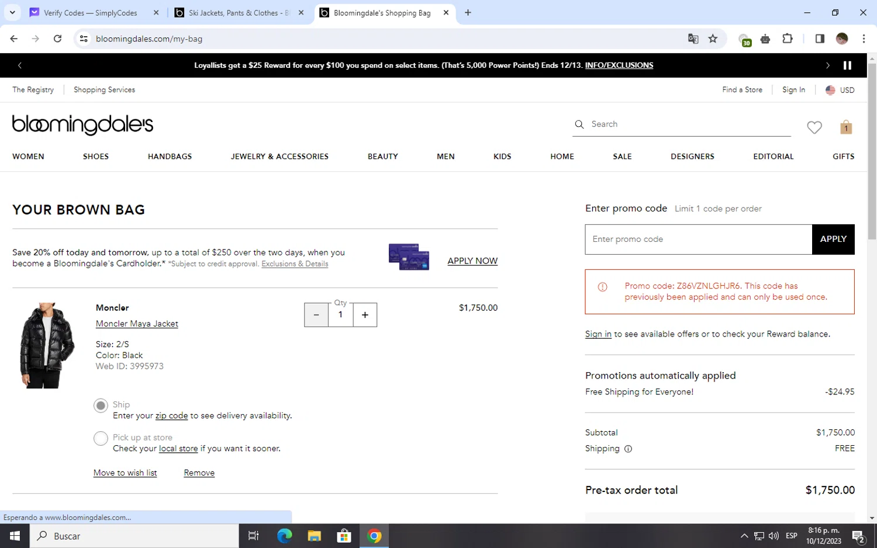877x548 pixels.
Task: Open Moncler Maya Jacket product link
Action: [137, 324]
